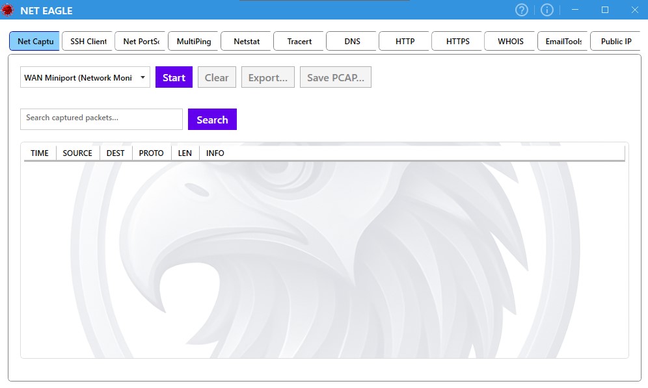Switch to the Public IP tab

click(615, 41)
